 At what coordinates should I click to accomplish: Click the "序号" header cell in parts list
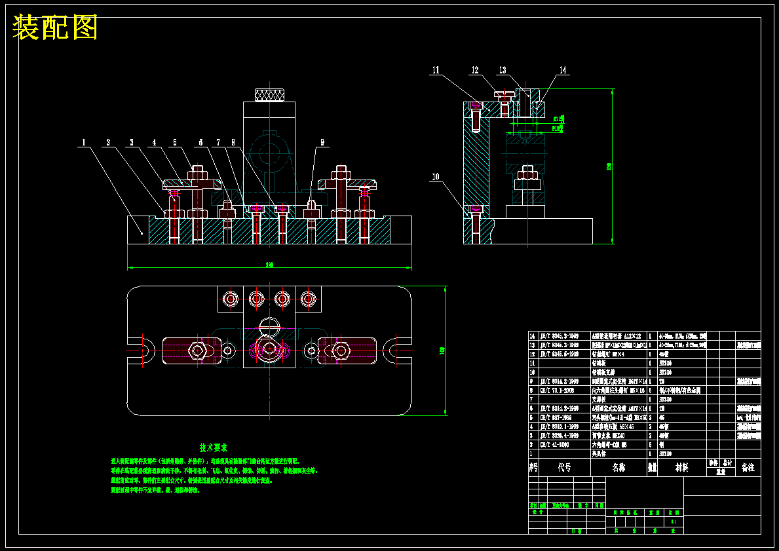coord(533,468)
